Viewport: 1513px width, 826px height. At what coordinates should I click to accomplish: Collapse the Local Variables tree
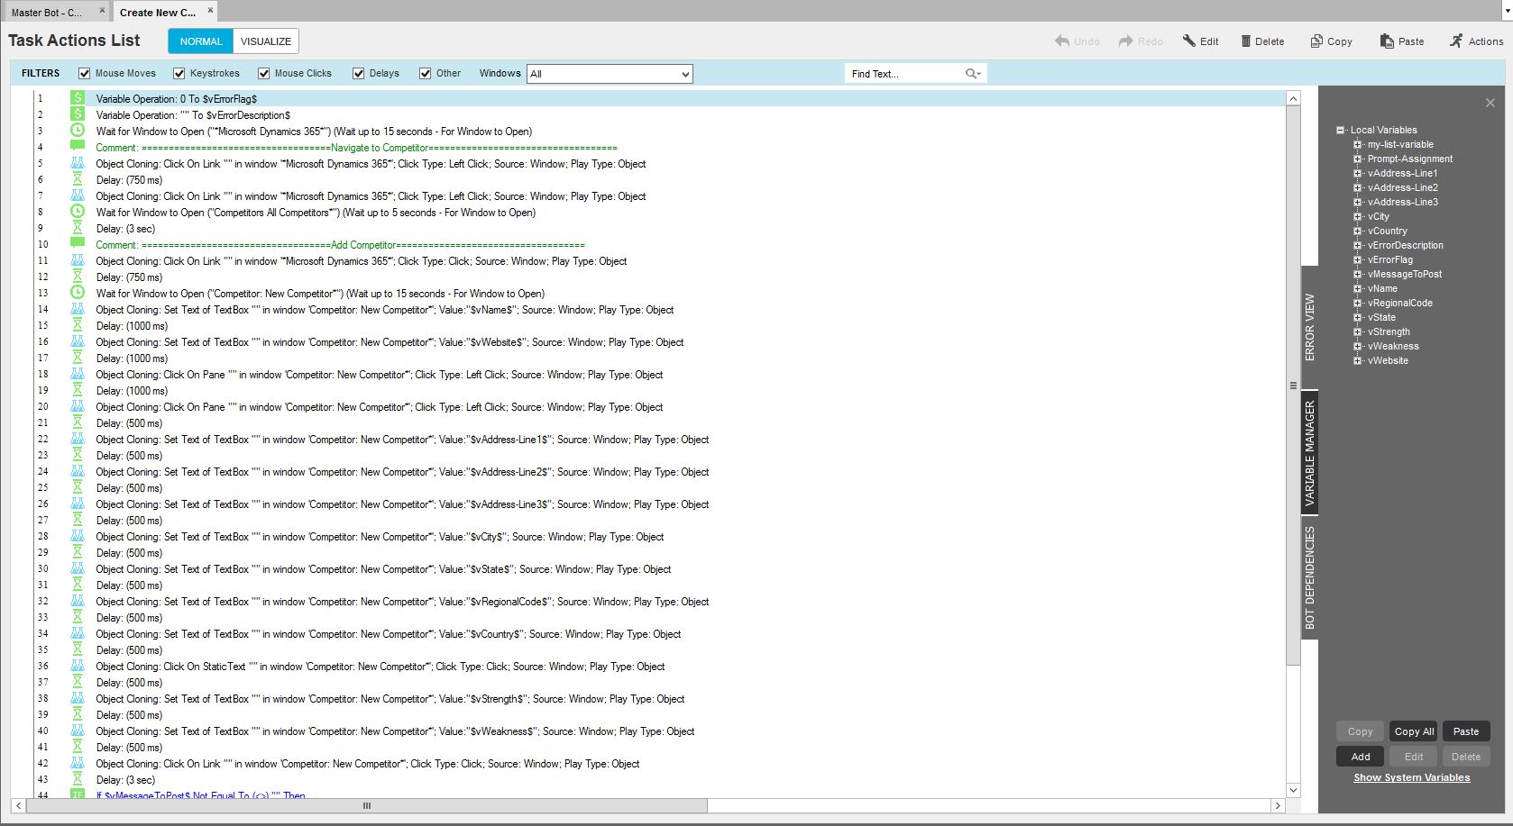tap(1341, 131)
